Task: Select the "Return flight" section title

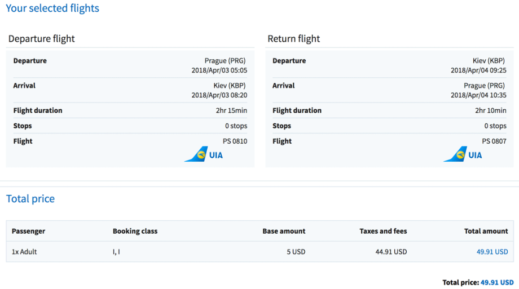Action: pyautogui.click(x=293, y=39)
